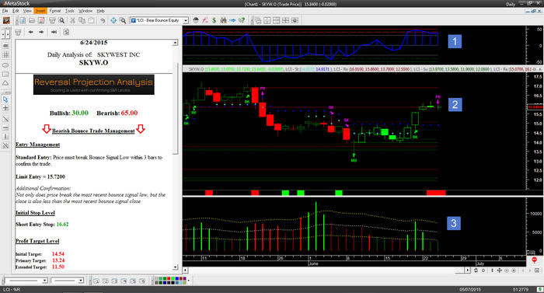This screenshot has width=544, height=293.
Task: Expand the LCI - Bear Bounce Equity dropdown
Action: [x=186, y=20]
